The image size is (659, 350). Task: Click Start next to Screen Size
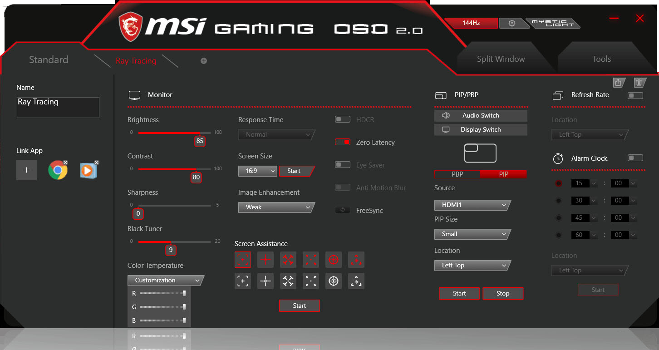pyautogui.click(x=296, y=171)
